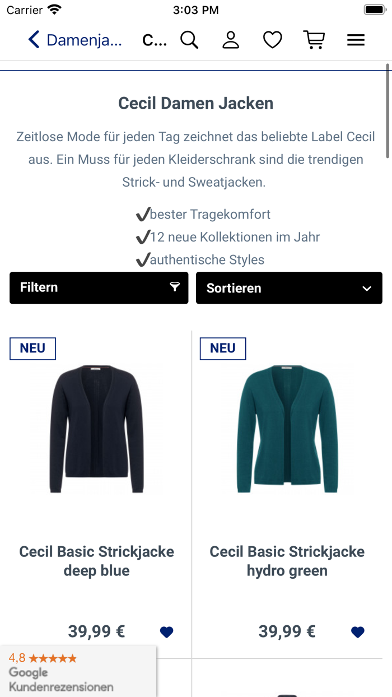Screen dimensions: 392x697
Task: Select the truncated C... menu item
Action: [155, 40]
